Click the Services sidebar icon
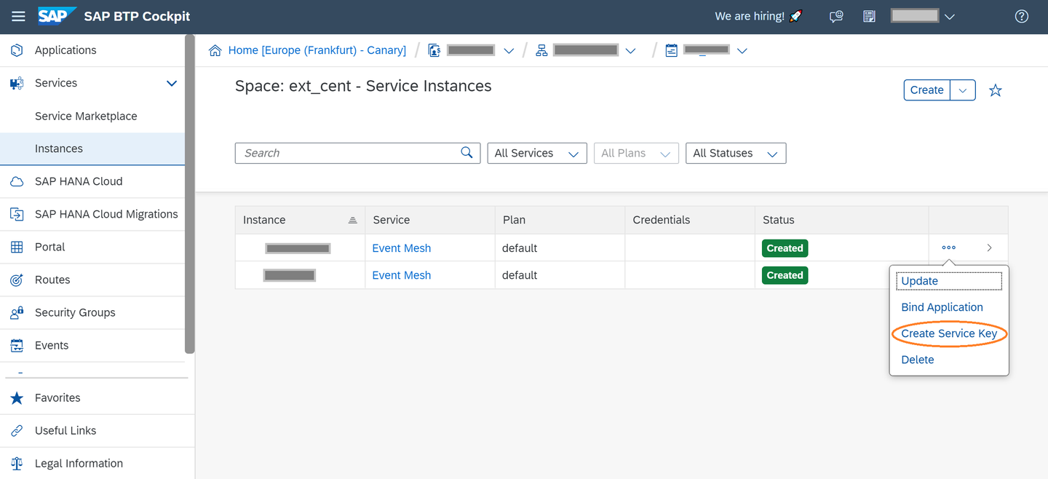 pos(17,83)
